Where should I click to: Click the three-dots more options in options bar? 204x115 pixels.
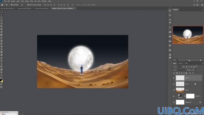tap(73, 5)
